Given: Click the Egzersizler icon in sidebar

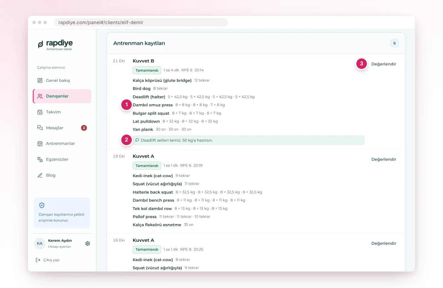Looking at the screenshot, I should coord(40,160).
